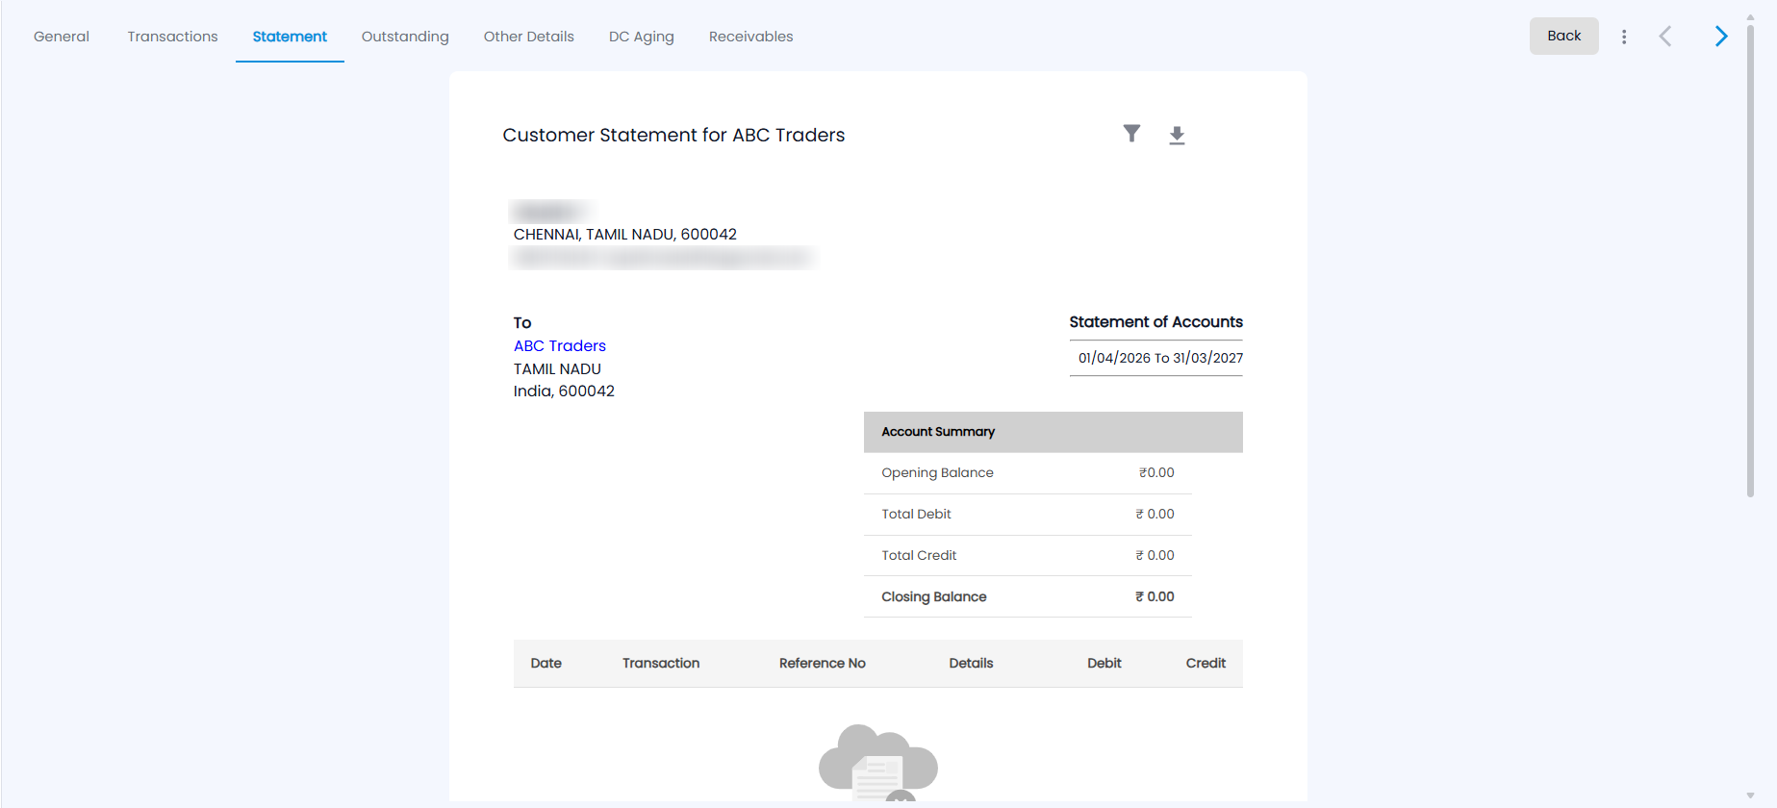
Task: Open the Receivables tab
Action: point(751,37)
